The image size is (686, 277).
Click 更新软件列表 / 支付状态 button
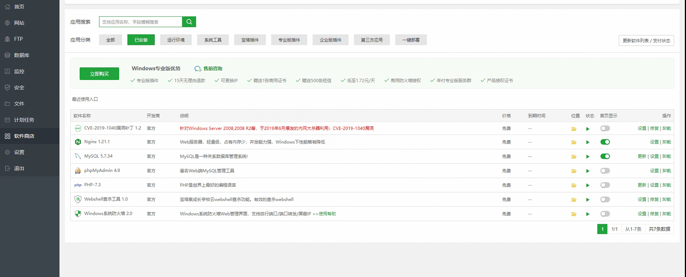[646, 41]
